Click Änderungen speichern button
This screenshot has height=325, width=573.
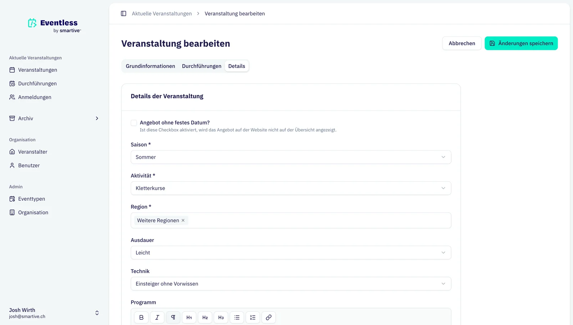tap(521, 43)
